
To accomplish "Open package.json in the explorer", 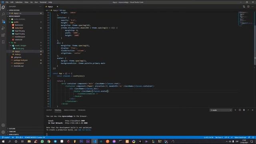I will click(19, 63).
